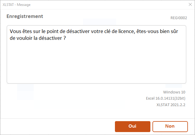Image resolution: width=195 pixels, height=135 pixels.
Task: Click the Excel 16.0.14131(32bit) version text
Action: [x=165, y=98]
